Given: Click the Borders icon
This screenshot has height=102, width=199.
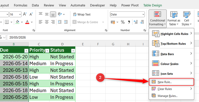Looking at the screenshot, I should coord(7,22).
